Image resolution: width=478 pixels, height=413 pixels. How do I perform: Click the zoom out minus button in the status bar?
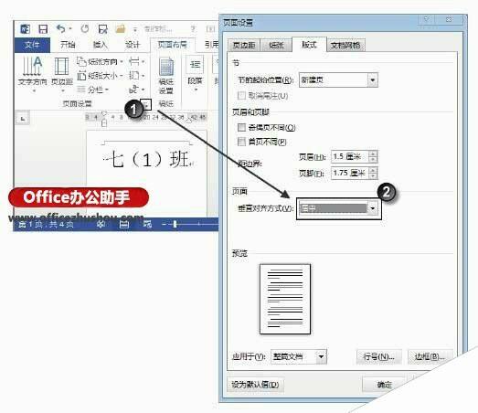pos(164,225)
